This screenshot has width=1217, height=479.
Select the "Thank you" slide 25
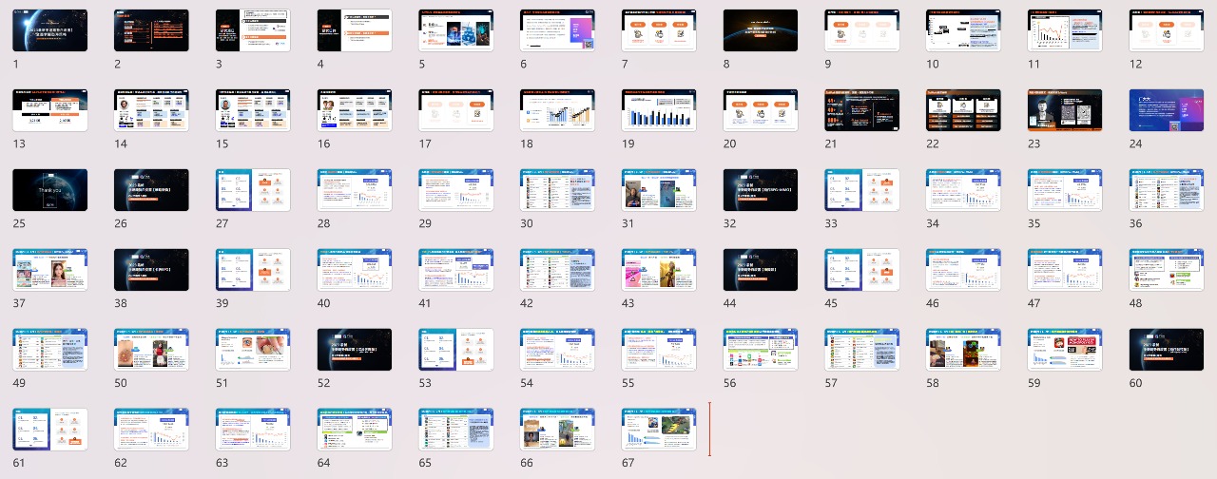pyautogui.click(x=49, y=190)
